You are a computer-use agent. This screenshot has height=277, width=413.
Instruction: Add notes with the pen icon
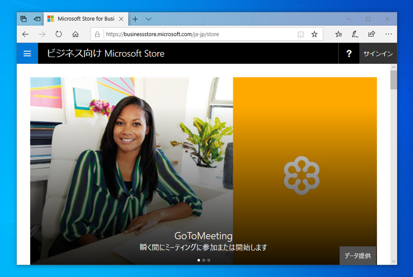[355, 34]
